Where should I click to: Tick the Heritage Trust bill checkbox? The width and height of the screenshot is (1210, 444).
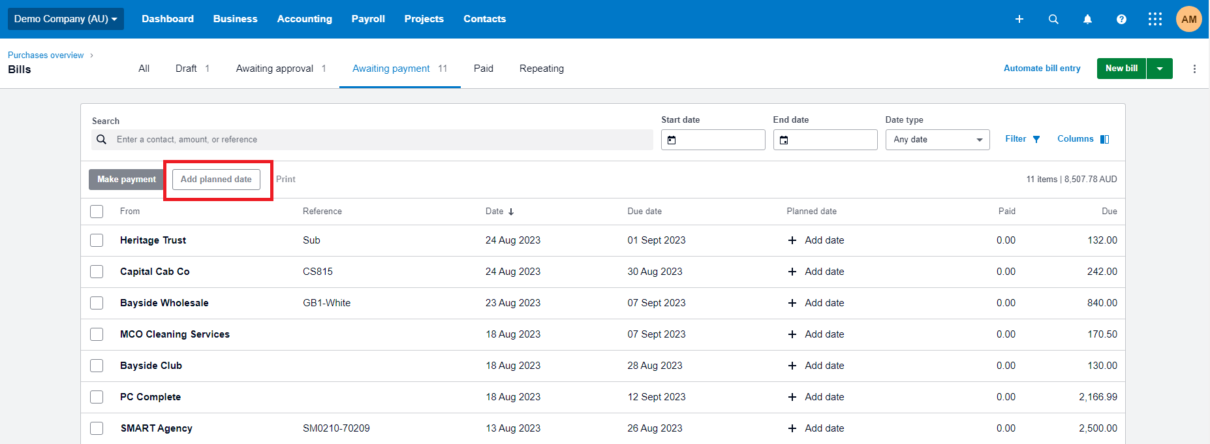click(97, 240)
